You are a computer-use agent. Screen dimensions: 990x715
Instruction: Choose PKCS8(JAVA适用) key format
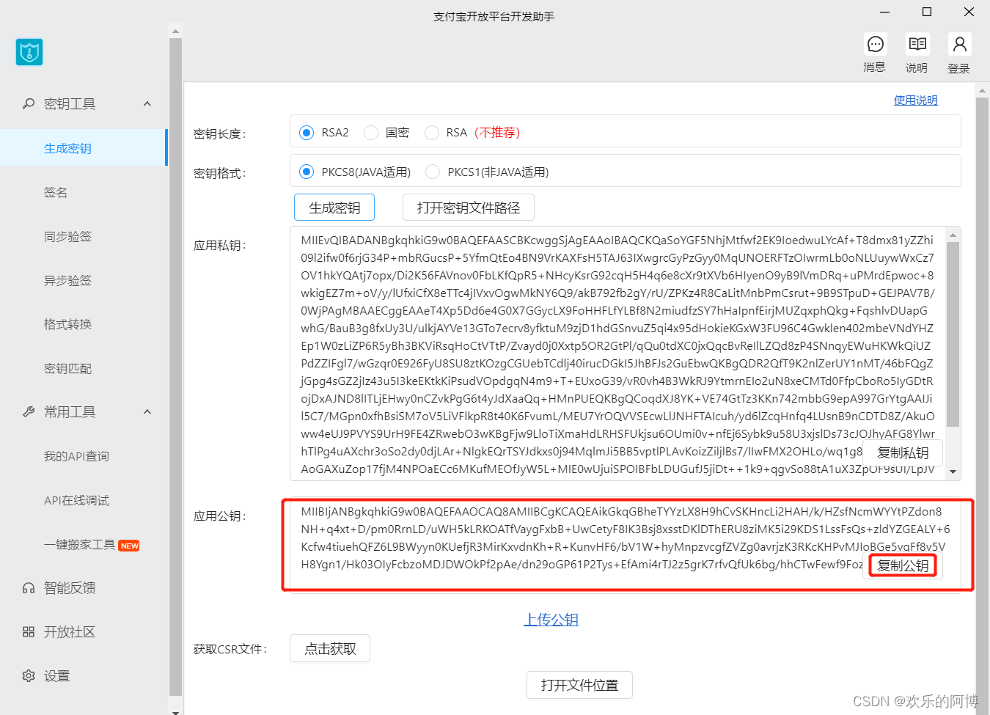(307, 172)
